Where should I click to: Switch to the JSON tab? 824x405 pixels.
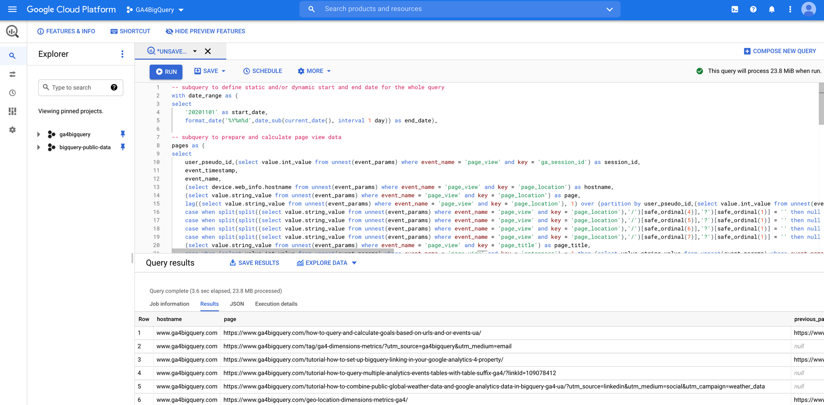[x=237, y=304]
